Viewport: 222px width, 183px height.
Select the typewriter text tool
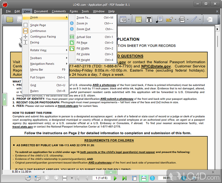coord(149,19)
